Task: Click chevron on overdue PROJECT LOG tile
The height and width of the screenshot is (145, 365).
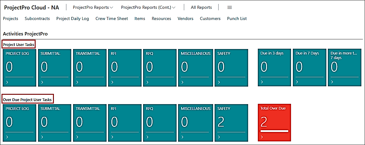Action: pyautogui.click(x=7, y=137)
